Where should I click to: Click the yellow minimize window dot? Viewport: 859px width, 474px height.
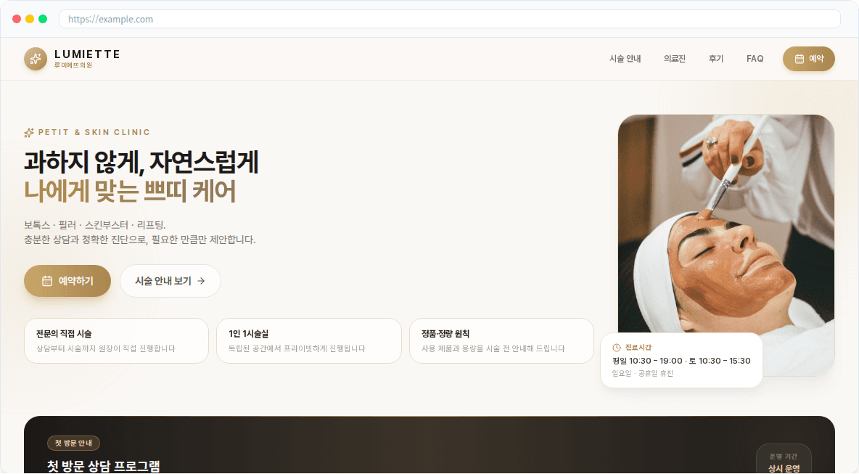[30, 19]
